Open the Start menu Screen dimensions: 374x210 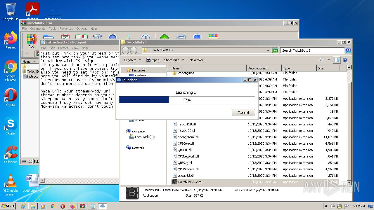(8, 206)
